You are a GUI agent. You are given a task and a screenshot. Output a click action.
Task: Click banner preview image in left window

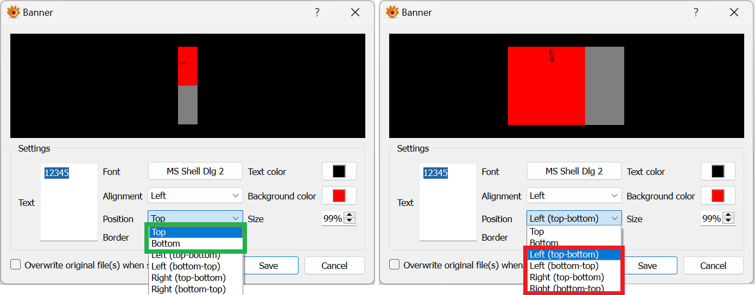tap(188, 86)
